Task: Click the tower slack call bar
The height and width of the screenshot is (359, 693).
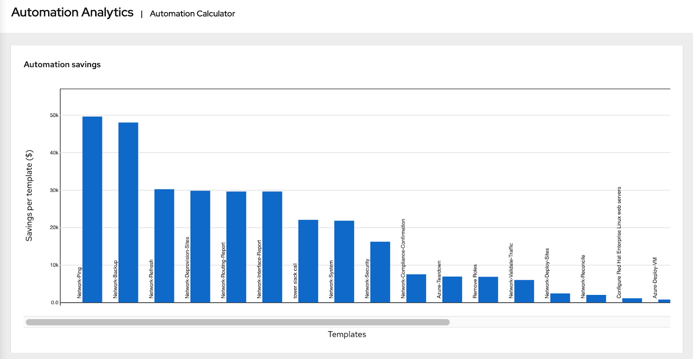Action: (308, 261)
